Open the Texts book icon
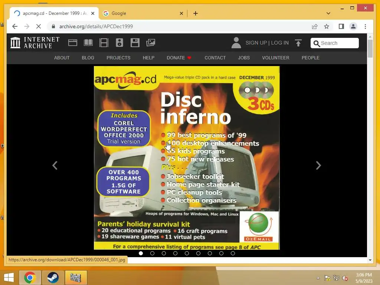 coord(88,43)
